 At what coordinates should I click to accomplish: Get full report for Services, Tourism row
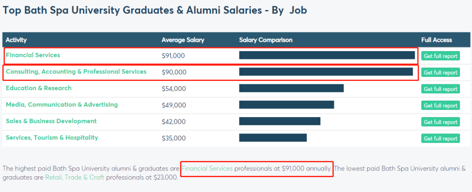(441, 139)
